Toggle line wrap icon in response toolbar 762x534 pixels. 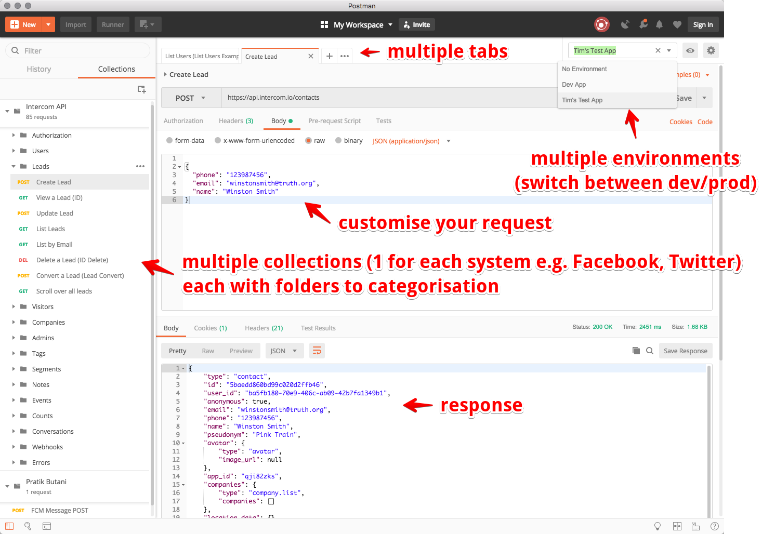(x=317, y=351)
